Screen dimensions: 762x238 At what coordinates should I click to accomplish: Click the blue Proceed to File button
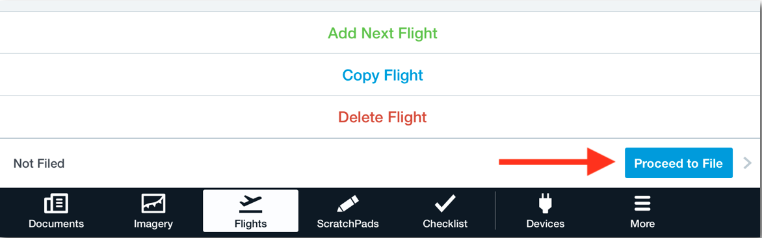pos(678,163)
